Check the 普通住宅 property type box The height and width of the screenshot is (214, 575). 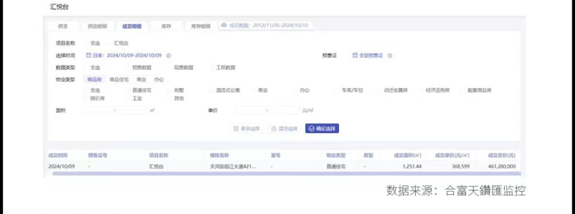[128, 91]
